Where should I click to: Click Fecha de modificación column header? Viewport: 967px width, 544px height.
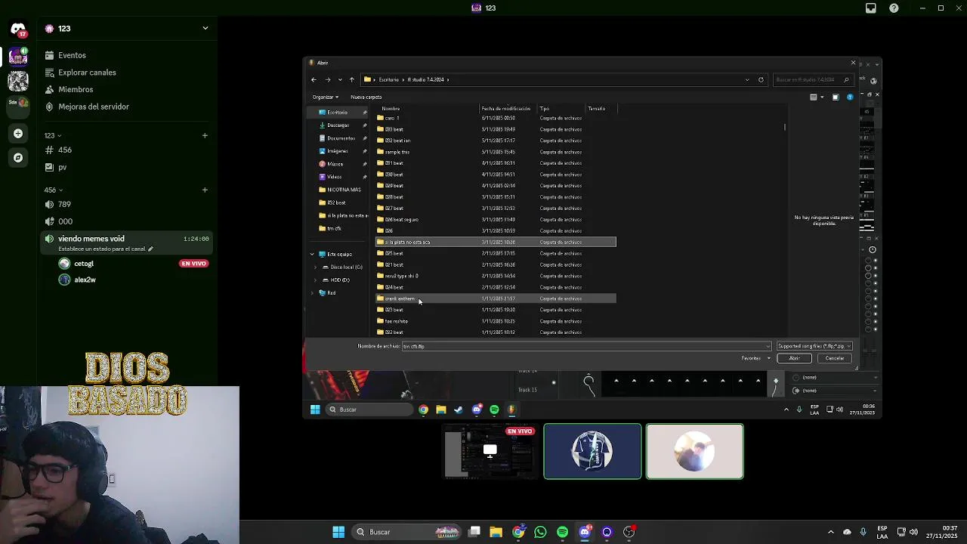coord(506,109)
